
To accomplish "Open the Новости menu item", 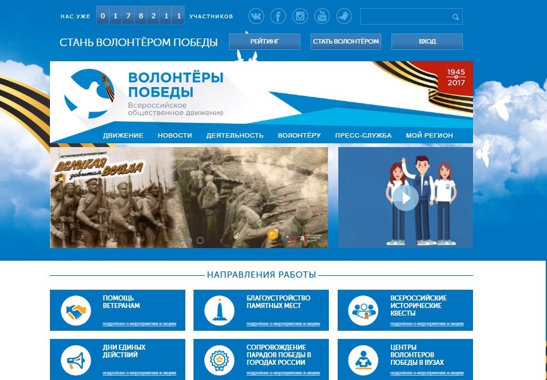I will coord(175,136).
